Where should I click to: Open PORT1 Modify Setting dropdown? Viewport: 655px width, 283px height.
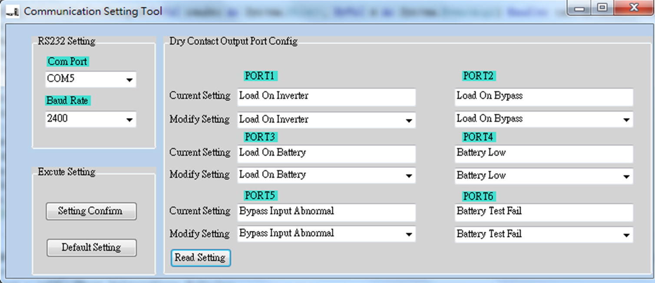[x=408, y=121]
